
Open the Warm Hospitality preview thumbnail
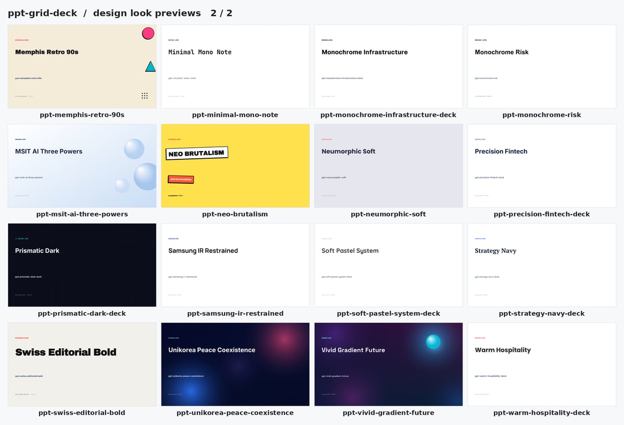[x=542, y=364]
